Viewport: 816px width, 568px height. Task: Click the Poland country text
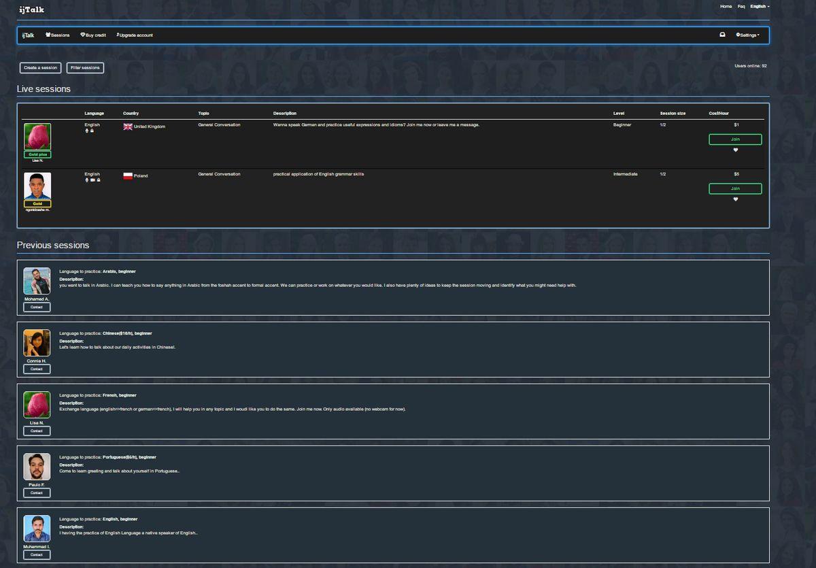(141, 176)
